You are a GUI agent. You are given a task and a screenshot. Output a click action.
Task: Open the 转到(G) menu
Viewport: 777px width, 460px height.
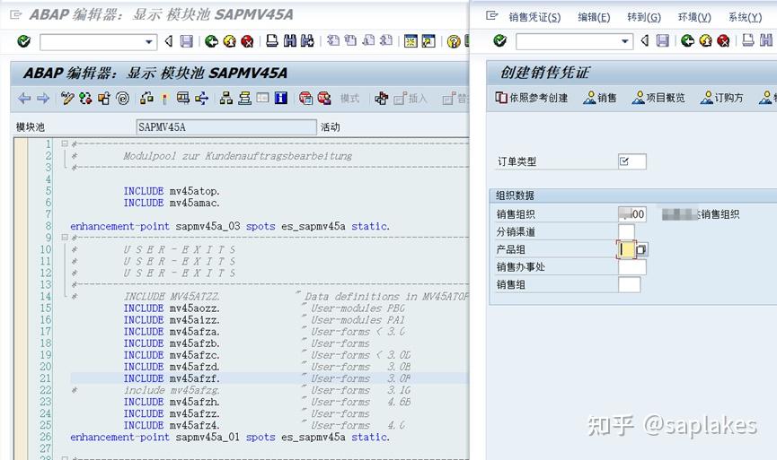point(644,17)
